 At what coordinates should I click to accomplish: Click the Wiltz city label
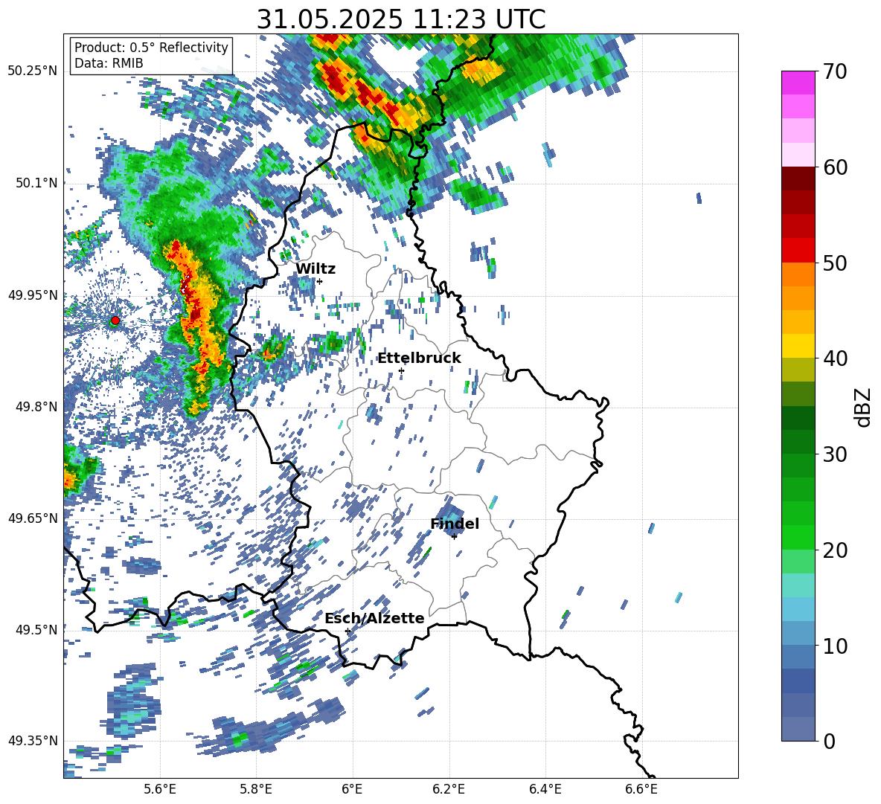point(315,269)
